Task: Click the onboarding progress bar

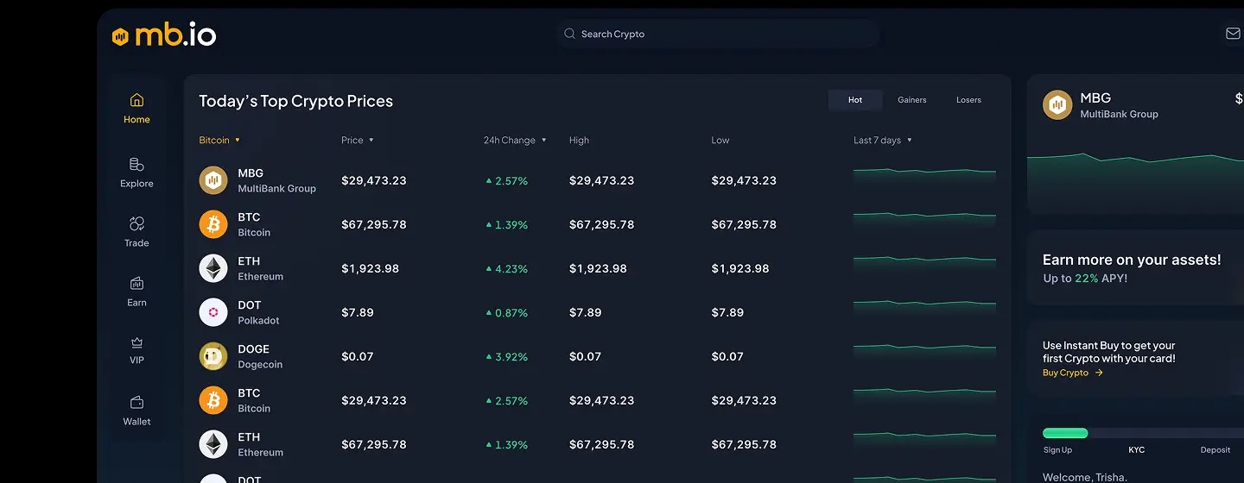Action: 1140,433
